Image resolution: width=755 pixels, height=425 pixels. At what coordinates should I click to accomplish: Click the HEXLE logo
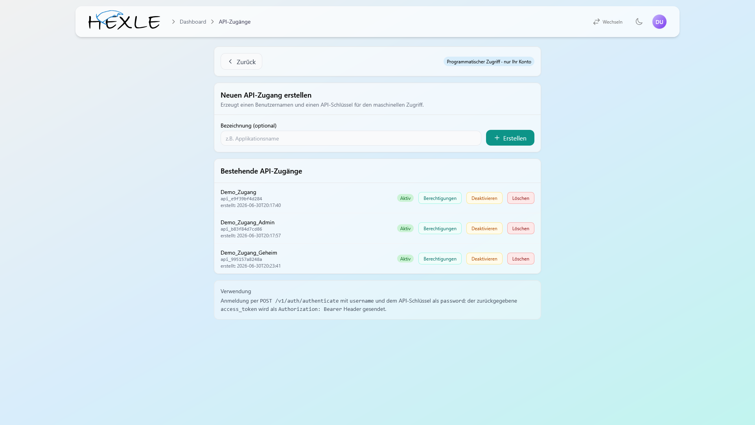pyautogui.click(x=124, y=20)
